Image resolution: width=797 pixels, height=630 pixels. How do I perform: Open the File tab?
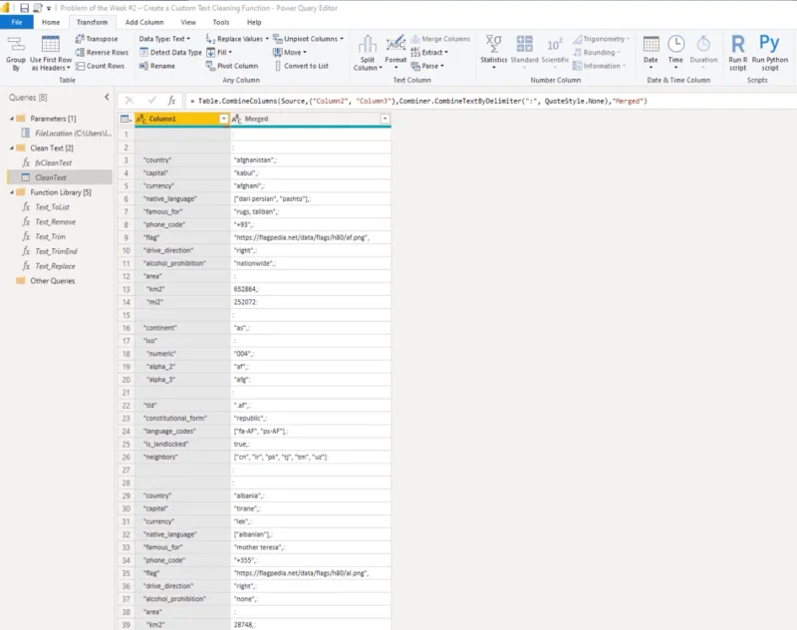click(17, 22)
